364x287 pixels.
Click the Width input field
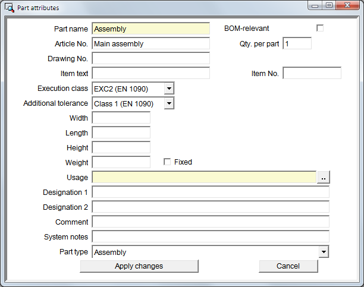point(121,118)
